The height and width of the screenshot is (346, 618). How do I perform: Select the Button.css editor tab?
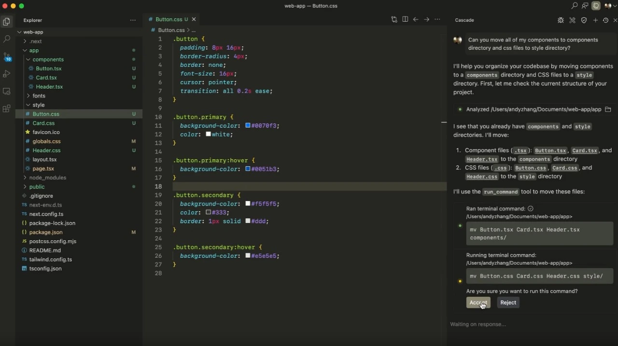169,19
